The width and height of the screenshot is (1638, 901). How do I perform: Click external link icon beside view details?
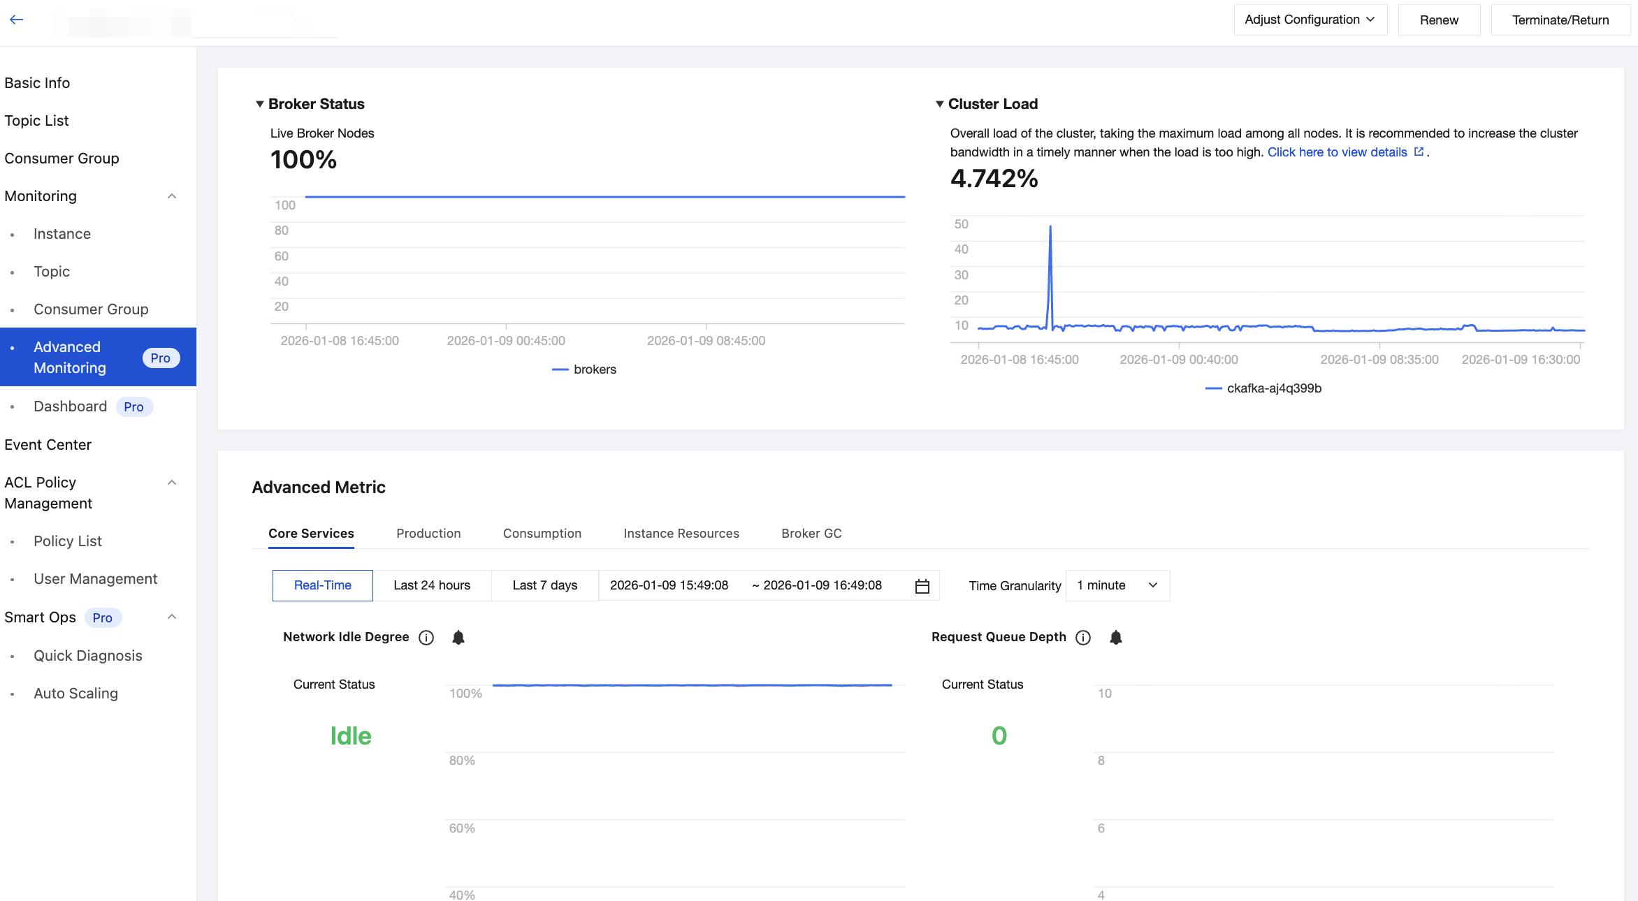point(1419,152)
